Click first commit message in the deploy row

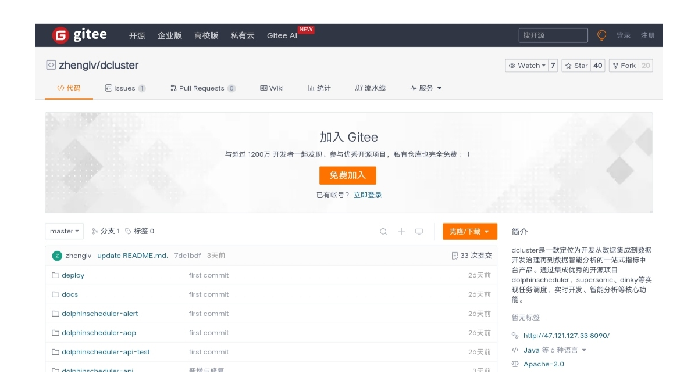click(x=209, y=275)
